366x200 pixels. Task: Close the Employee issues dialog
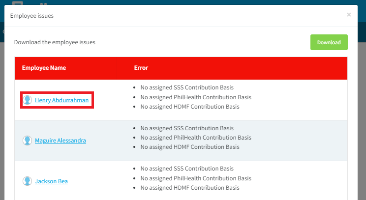click(x=349, y=15)
